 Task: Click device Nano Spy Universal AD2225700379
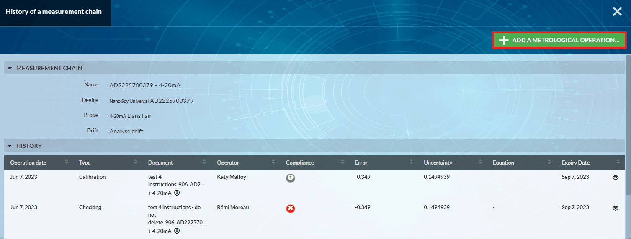click(151, 101)
